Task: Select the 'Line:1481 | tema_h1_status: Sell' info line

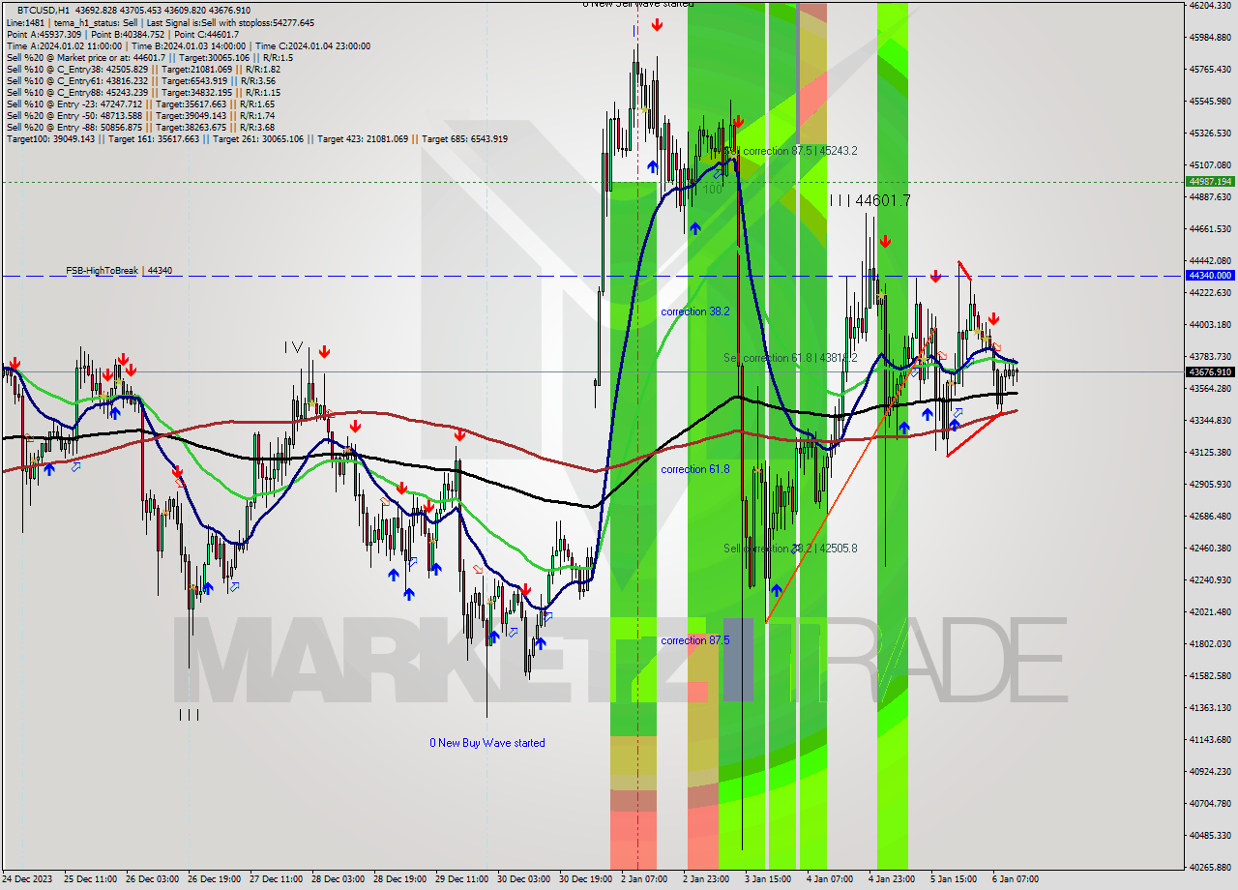Action: tap(161, 22)
